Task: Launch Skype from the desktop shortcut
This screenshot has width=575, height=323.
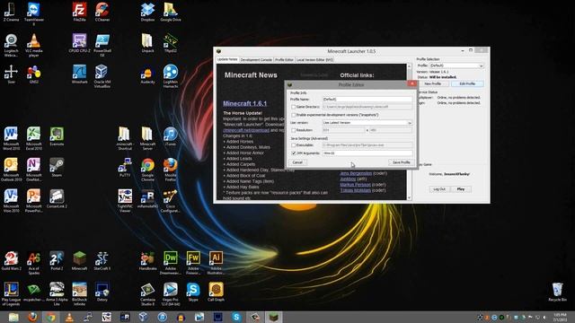Action: click(193, 292)
